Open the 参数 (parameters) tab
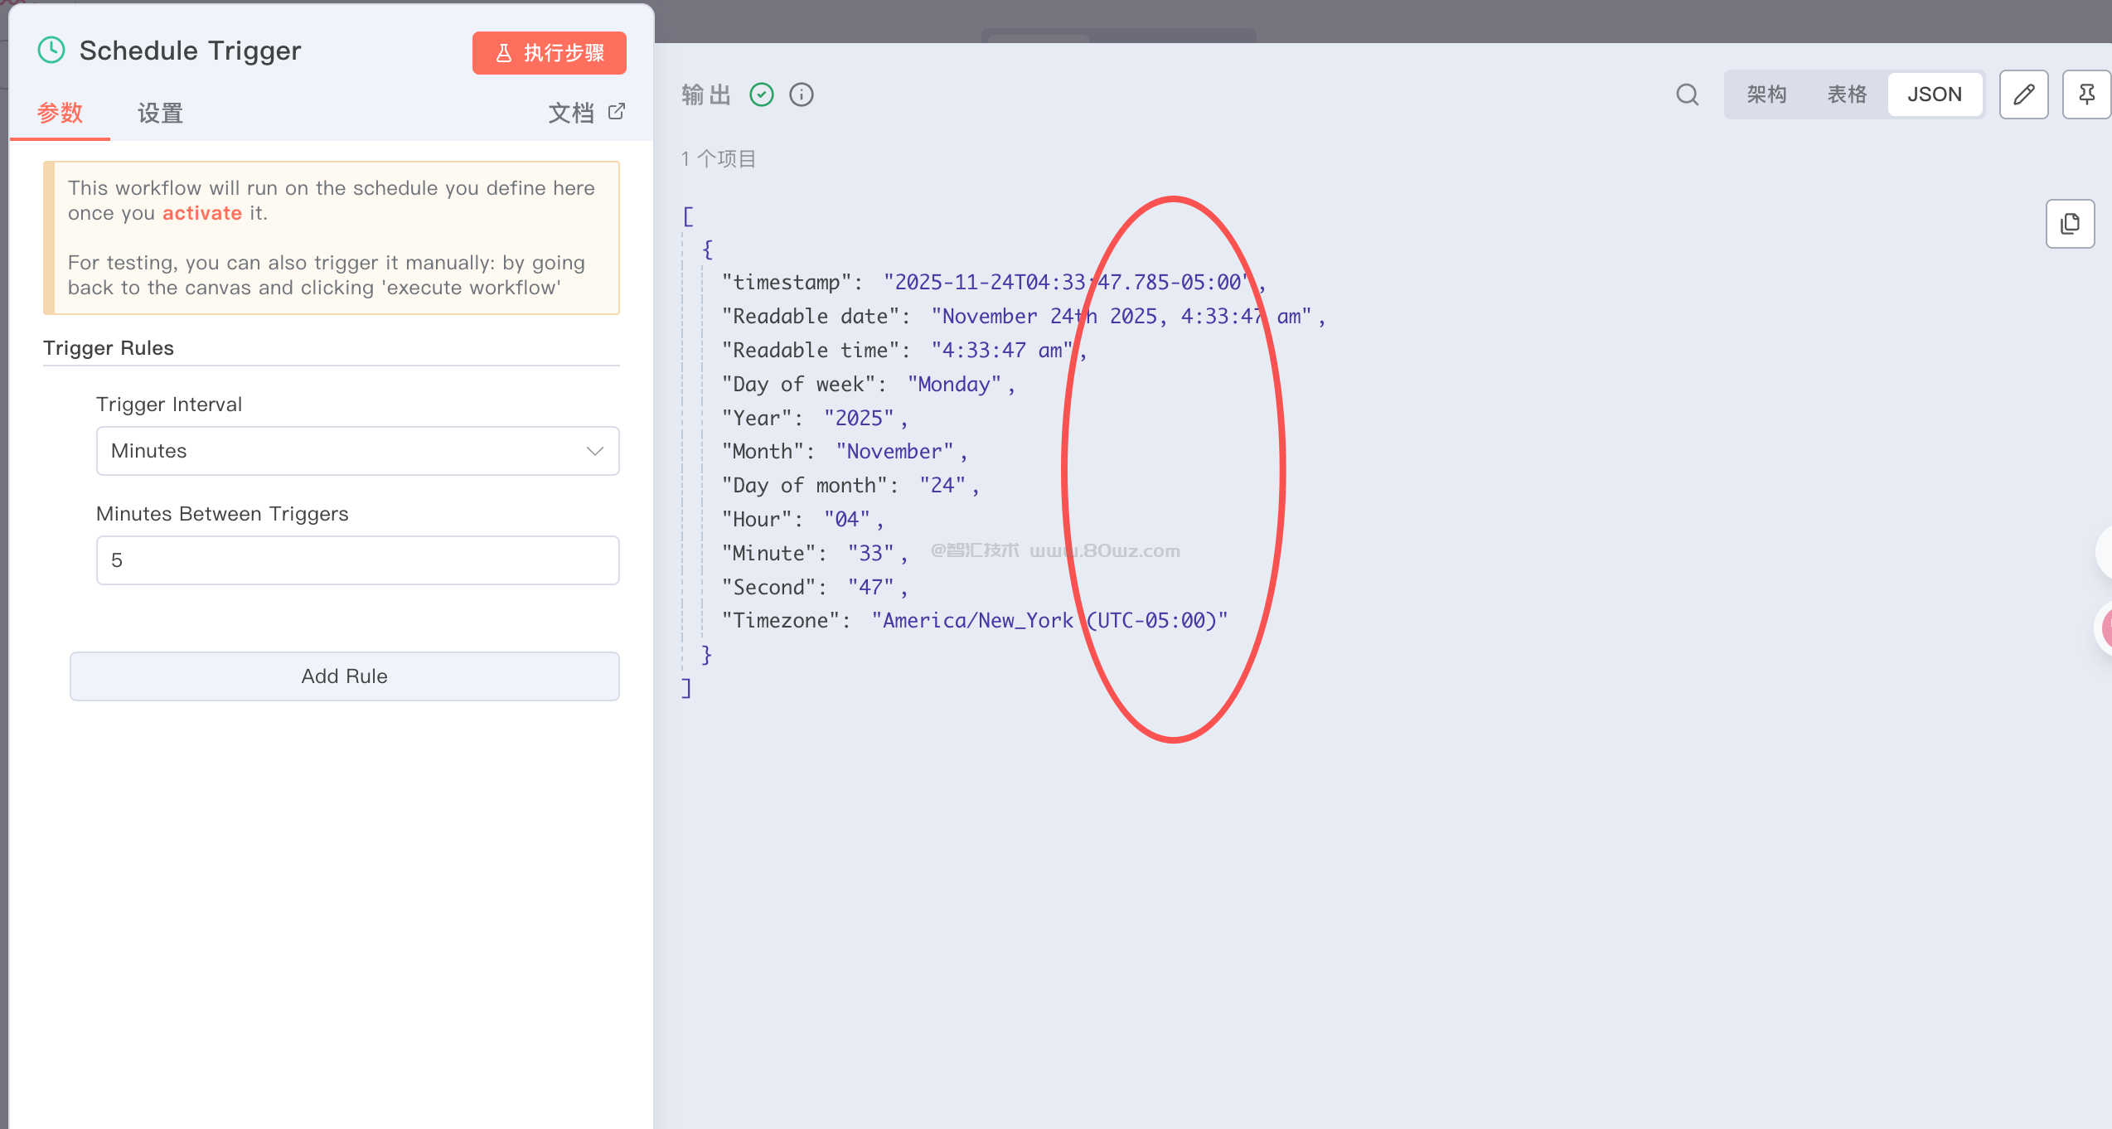This screenshot has width=2112, height=1129. point(60,113)
